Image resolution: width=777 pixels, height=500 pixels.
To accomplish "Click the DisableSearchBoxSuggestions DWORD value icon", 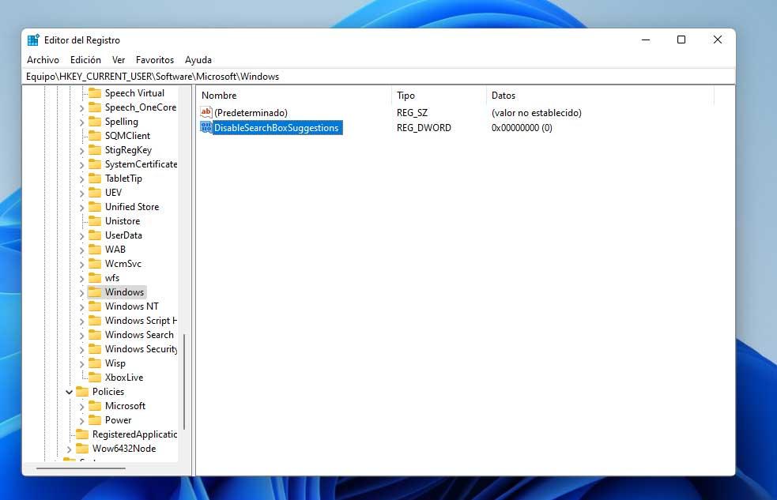I will click(206, 127).
